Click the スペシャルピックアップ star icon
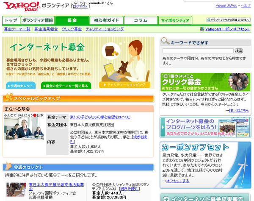The image size is (254, 201). click(x=8, y=97)
